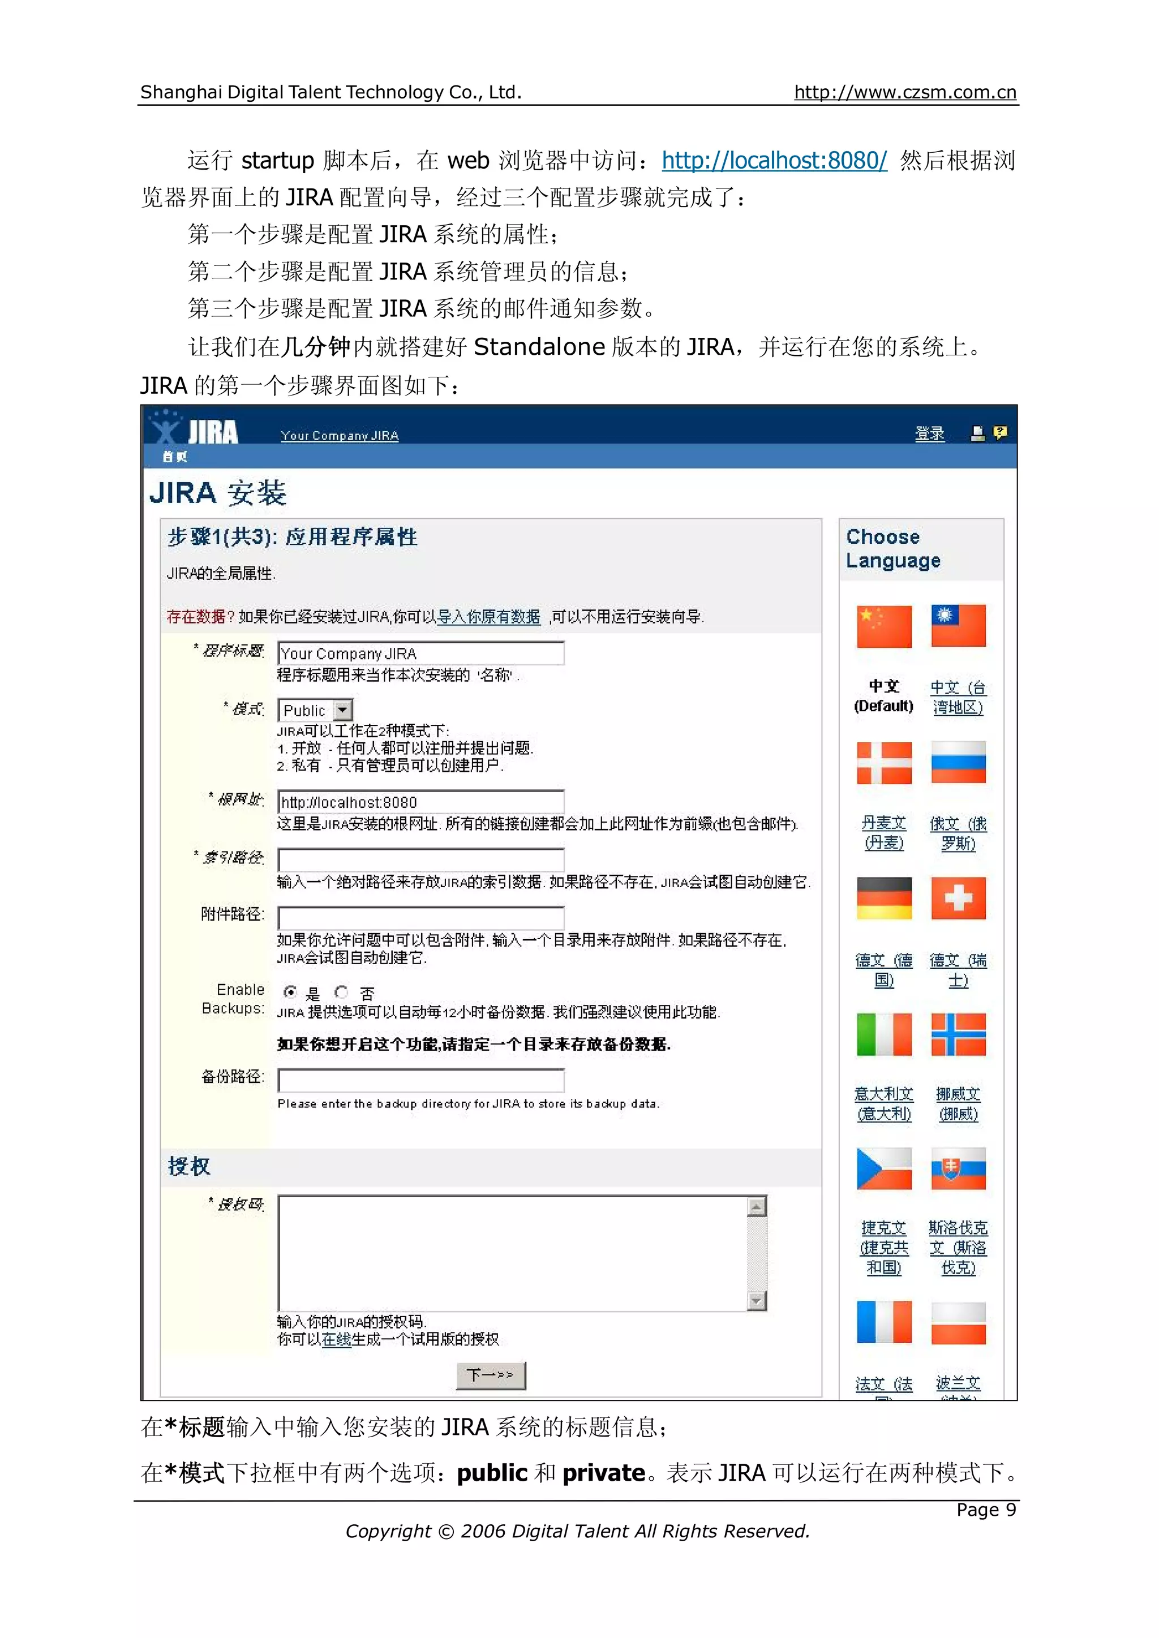The width and height of the screenshot is (1159, 1638).
Task: Click the 下一>> next button
Action: click(491, 1375)
